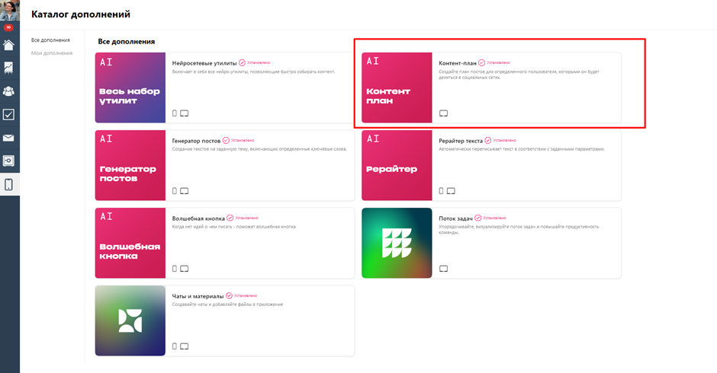This screenshot has height=373, width=717.
Task: Switch to Мои дополнения tab
Action: coord(52,53)
